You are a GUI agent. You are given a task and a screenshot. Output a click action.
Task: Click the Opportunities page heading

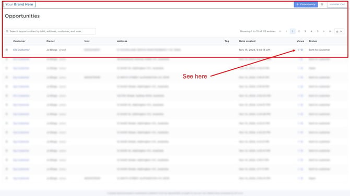pyautogui.click(x=22, y=16)
